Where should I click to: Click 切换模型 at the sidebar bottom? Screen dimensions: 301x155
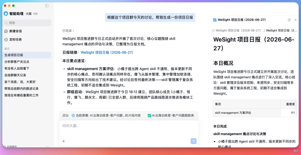click(12, 147)
